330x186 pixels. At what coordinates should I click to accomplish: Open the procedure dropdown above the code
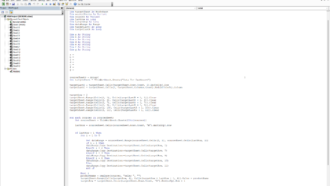click(263, 8)
